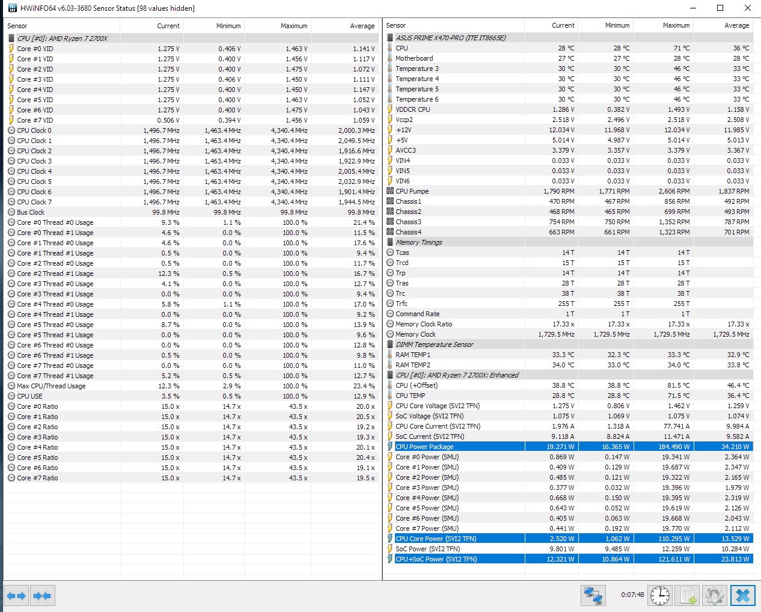Open sensor settings gear icon
This screenshot has height=612, width=761.
pyautogui.click(x=715, y=595)
